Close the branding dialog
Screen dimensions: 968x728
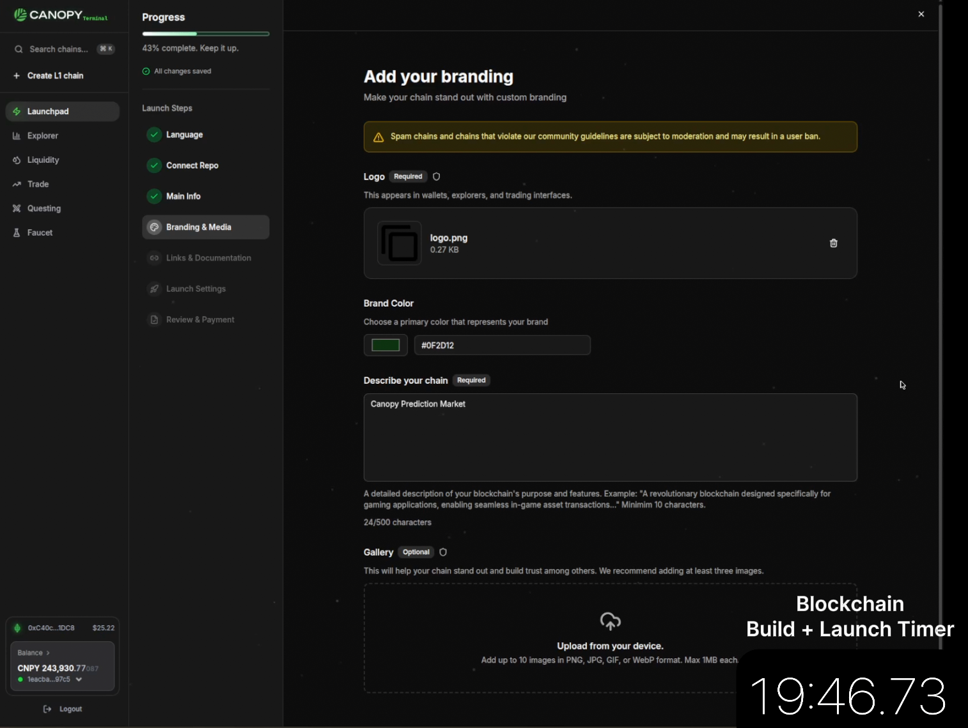pyautogui.click(x=921, y=14)
